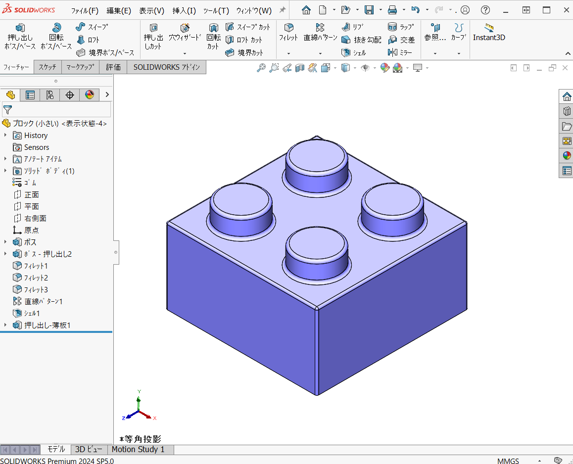The height and width of the screenshot is (464, 573).
Task: Expand the 押し出し-薄板1 feature node
Action: (x=5, y=325)
